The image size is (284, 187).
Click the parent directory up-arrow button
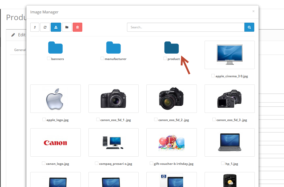pos(35,27)
